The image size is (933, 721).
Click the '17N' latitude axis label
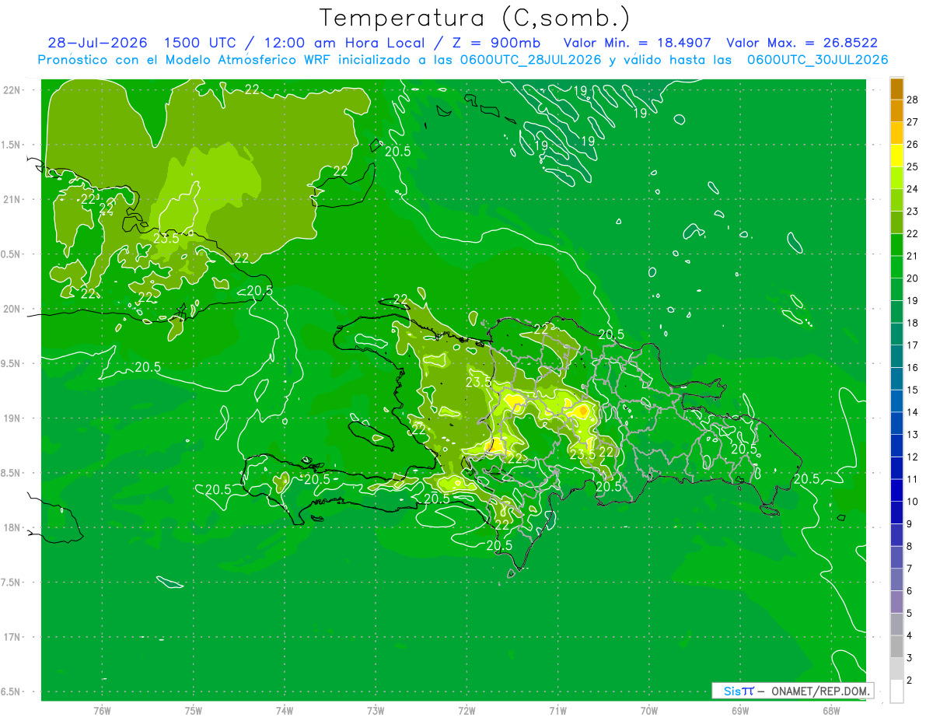coord(12,637)
